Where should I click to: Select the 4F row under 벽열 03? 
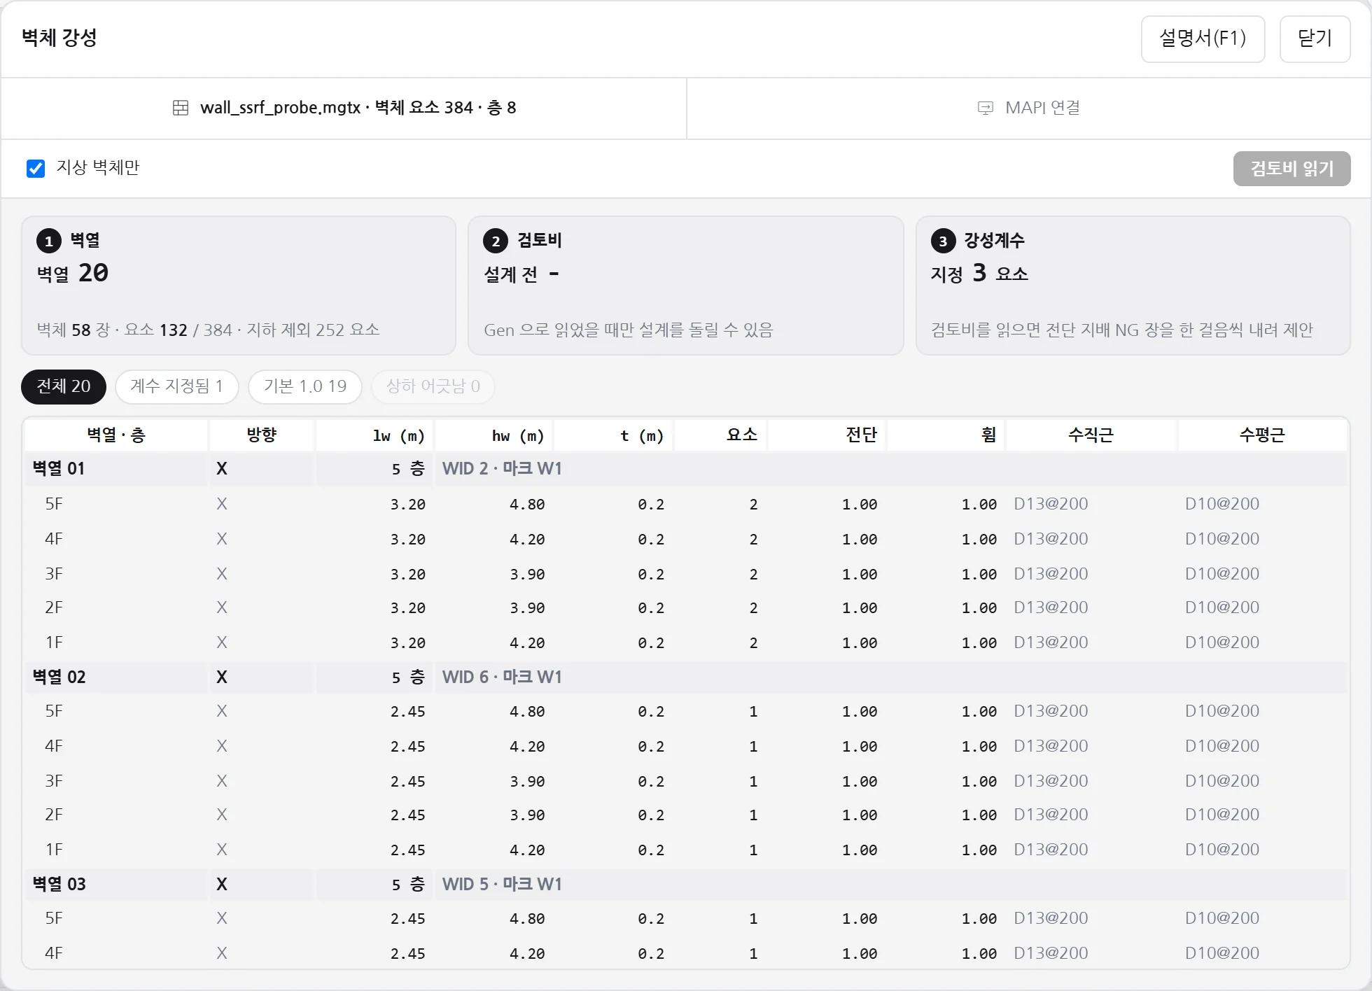point(686,953)
